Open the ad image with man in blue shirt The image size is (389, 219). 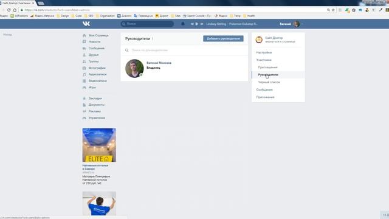tap(99, 203)
